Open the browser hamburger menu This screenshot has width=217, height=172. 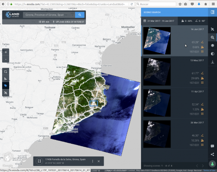tap(213, 4)
